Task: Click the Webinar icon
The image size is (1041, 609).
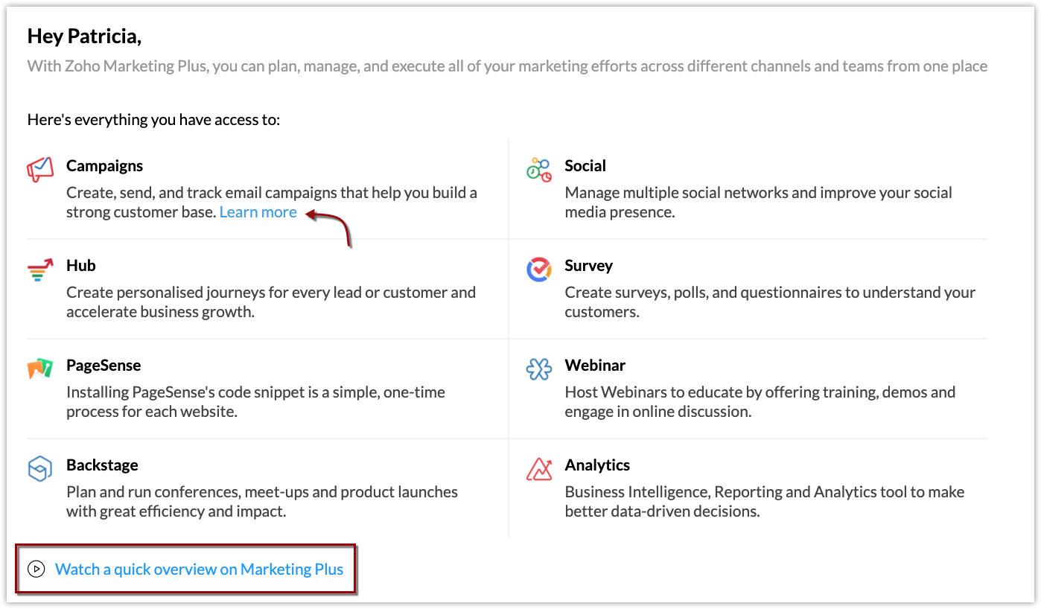Action: coord(538,369)
